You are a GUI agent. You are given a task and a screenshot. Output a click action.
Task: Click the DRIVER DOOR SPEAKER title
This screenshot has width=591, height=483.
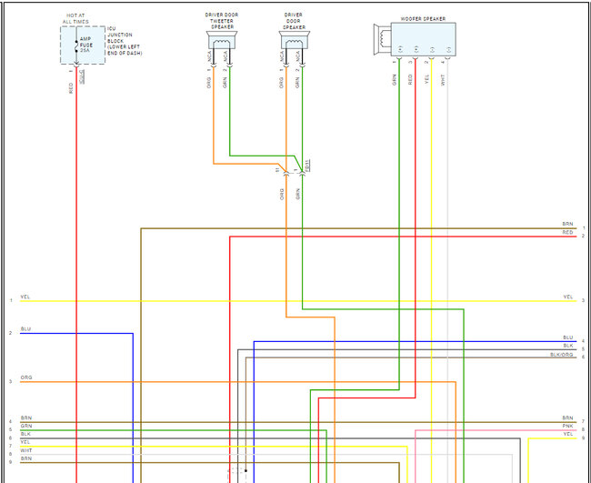(294, 21)
